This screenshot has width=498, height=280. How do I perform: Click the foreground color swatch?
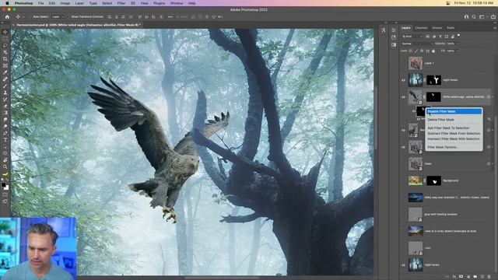(x=3, y=185)
